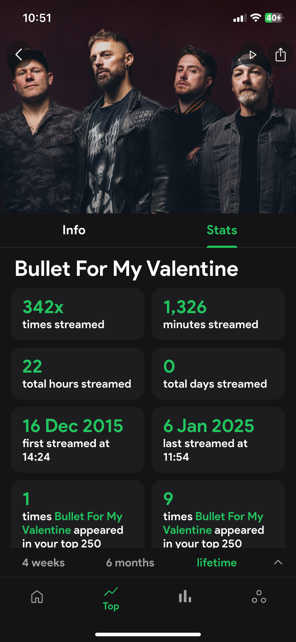This screenshot has width=296, height=642.
Task: Choose the 6 months time range
Action: tap(130, 562)
